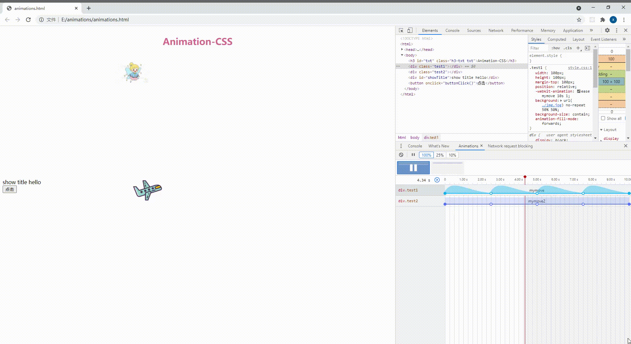
Task: Select the div.test2 animation row label
Action: point(408,201)
